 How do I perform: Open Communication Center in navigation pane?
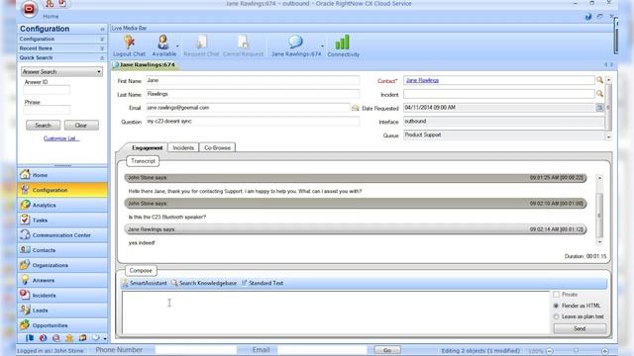pos(62,235)
